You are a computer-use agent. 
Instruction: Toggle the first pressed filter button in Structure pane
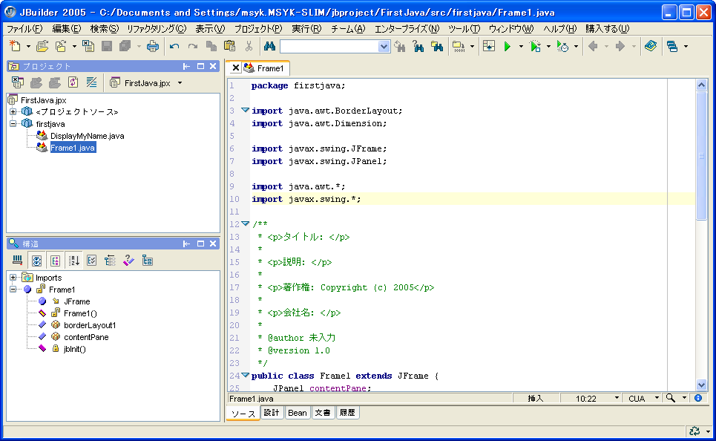tap(36, 261)
